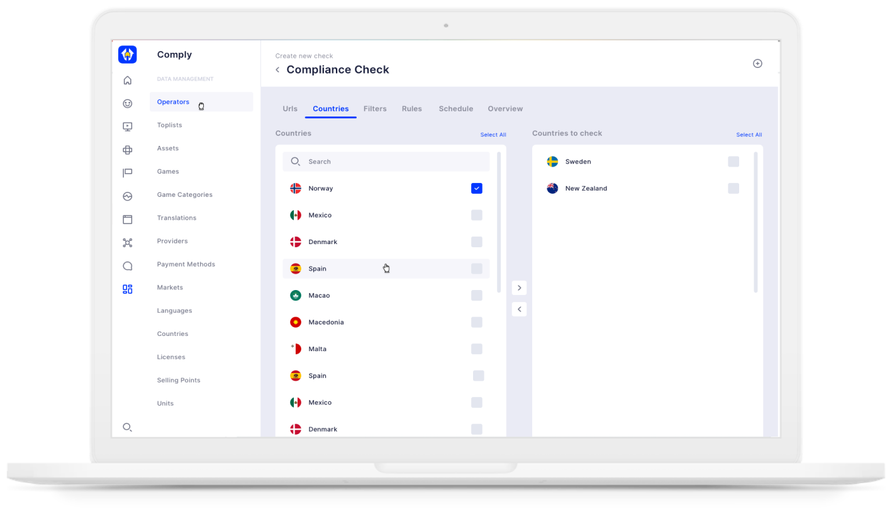
Task: Open Operators in the sidebar menu
Action: (201, 102)
